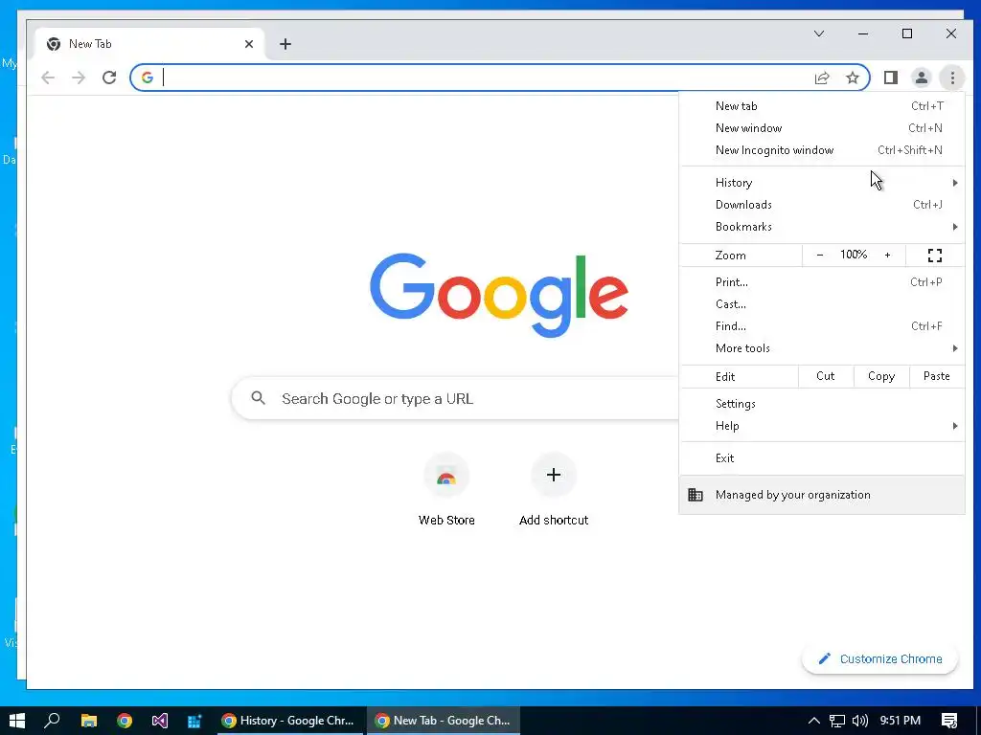Click the Paste button in Edit row
The height and width of the screenshot is (735, 981).
pyautogui.click(x=937, y=376)
